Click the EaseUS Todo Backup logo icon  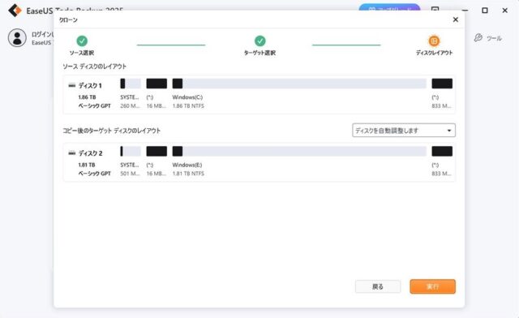15,11
